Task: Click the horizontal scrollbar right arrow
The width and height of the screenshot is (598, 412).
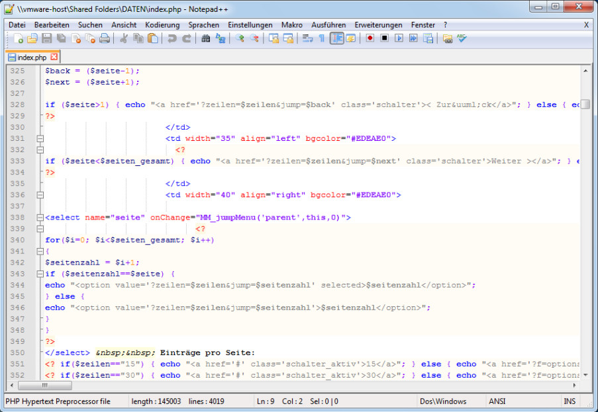Action: (x=575, y=386)
